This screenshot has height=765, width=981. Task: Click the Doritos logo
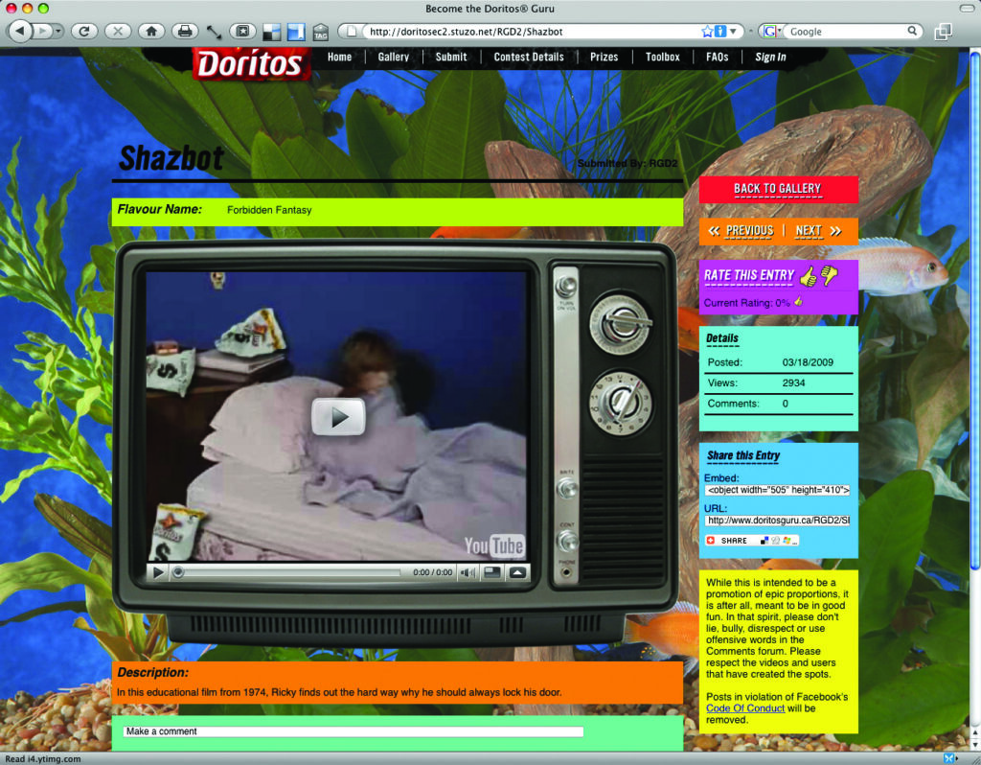point(251,64)
